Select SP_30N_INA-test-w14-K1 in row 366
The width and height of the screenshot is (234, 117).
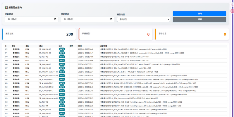(x=49, y=72)
